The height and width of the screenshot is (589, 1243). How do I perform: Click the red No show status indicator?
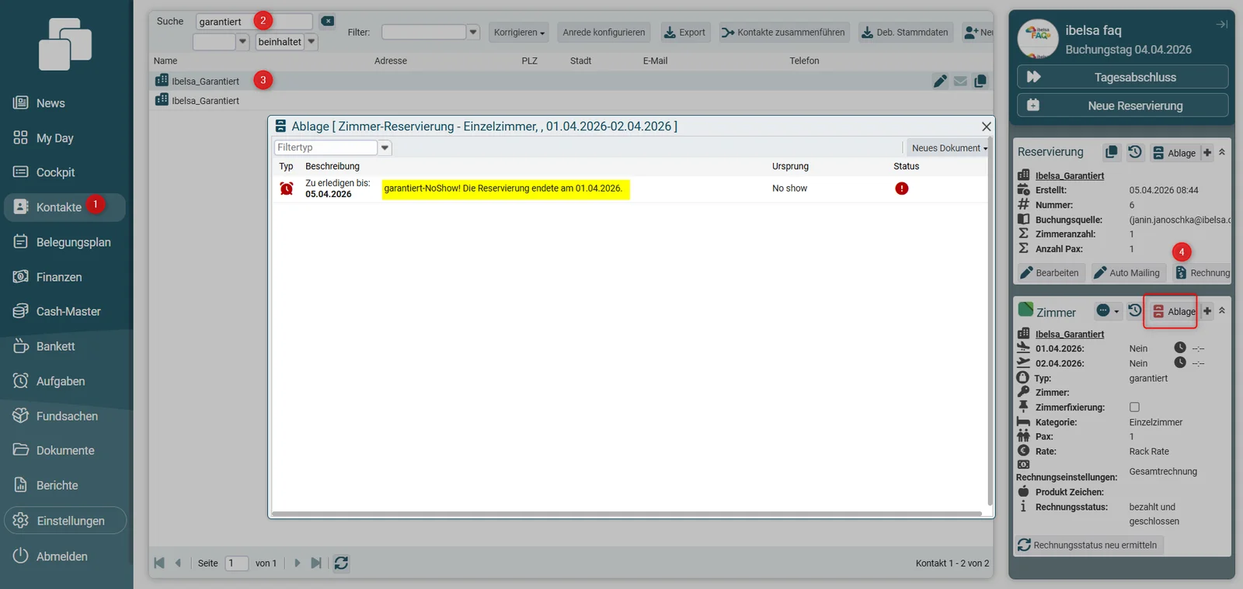click(x=901, y=189)
